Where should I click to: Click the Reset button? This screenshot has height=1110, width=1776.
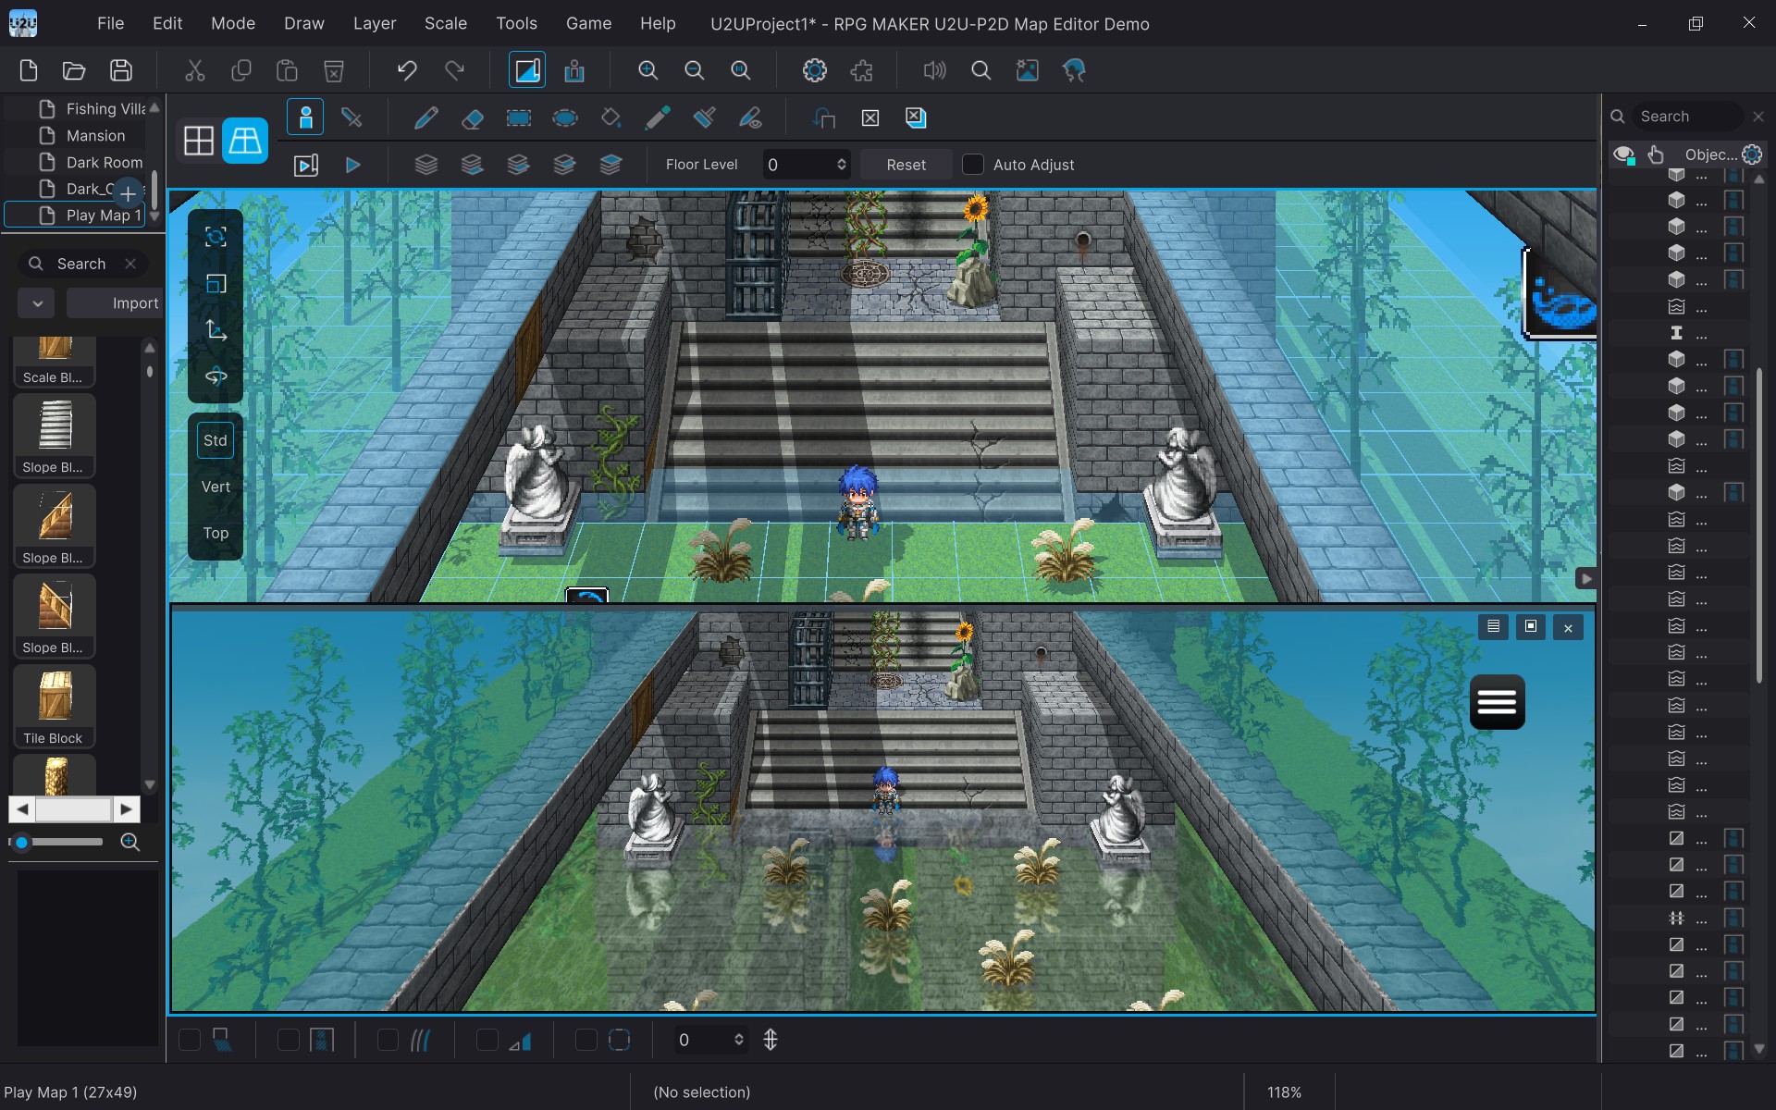point(906,165)
